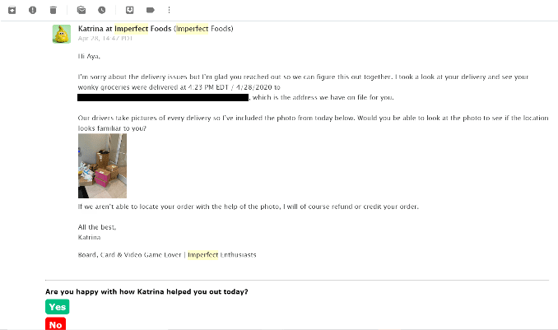The width and height of the screenshot is (558, 330).
Task: Click the parenthesized Imperfect Foods header text
Action: tap(203, 29)
